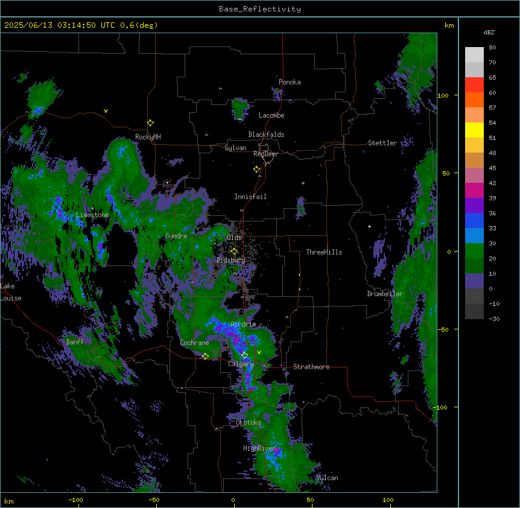
Task: Select the blue 33-36 dBZ legend swatch
Action: coord(474,221)
